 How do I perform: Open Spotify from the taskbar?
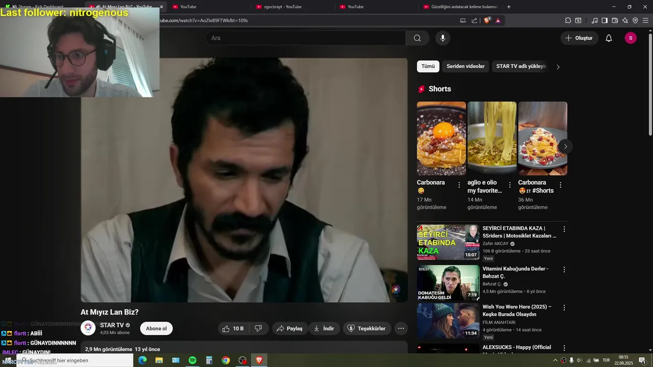point(192,360)
